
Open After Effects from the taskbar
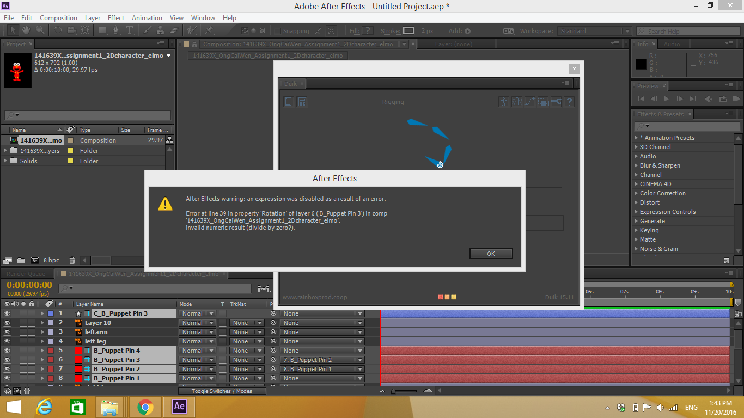pos(179,407)
